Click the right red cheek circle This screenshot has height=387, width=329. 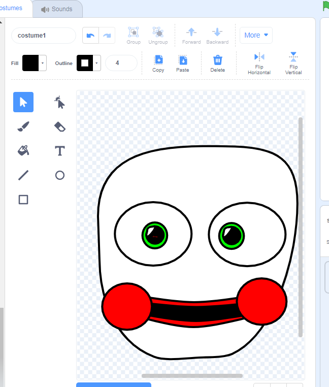[262, 301]
